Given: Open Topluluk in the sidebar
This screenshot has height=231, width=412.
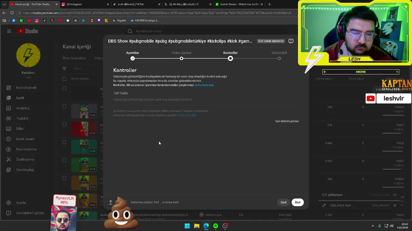Looking at the screenshot, I should point(22,118).
